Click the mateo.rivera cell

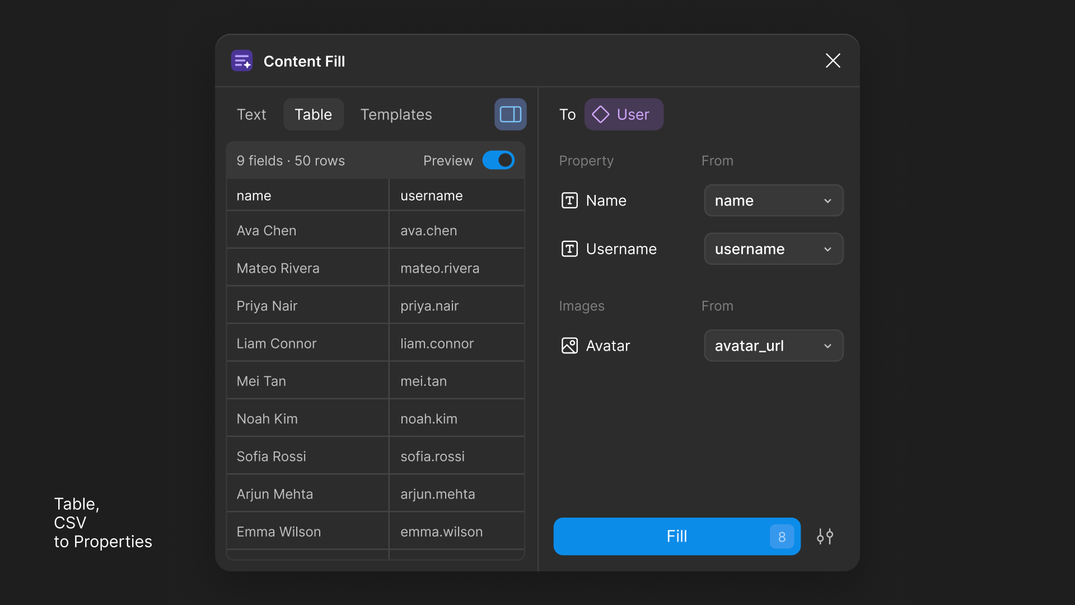coord(456,268)
